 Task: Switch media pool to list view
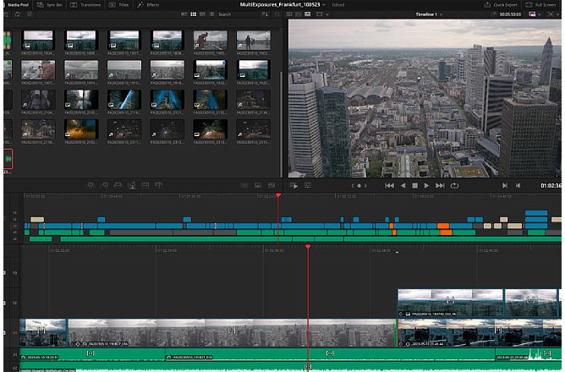tap(211, 14)
